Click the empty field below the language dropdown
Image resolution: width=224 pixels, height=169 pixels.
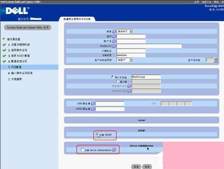131,36
